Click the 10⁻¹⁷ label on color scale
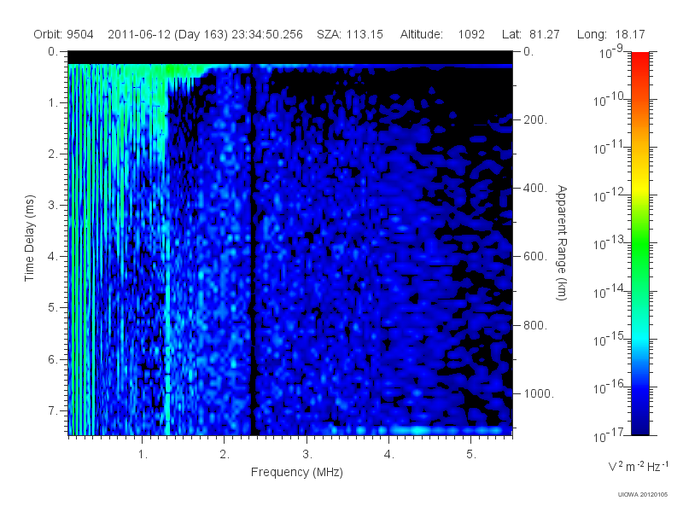Screen dimensions: 683x512 point(609,435)
